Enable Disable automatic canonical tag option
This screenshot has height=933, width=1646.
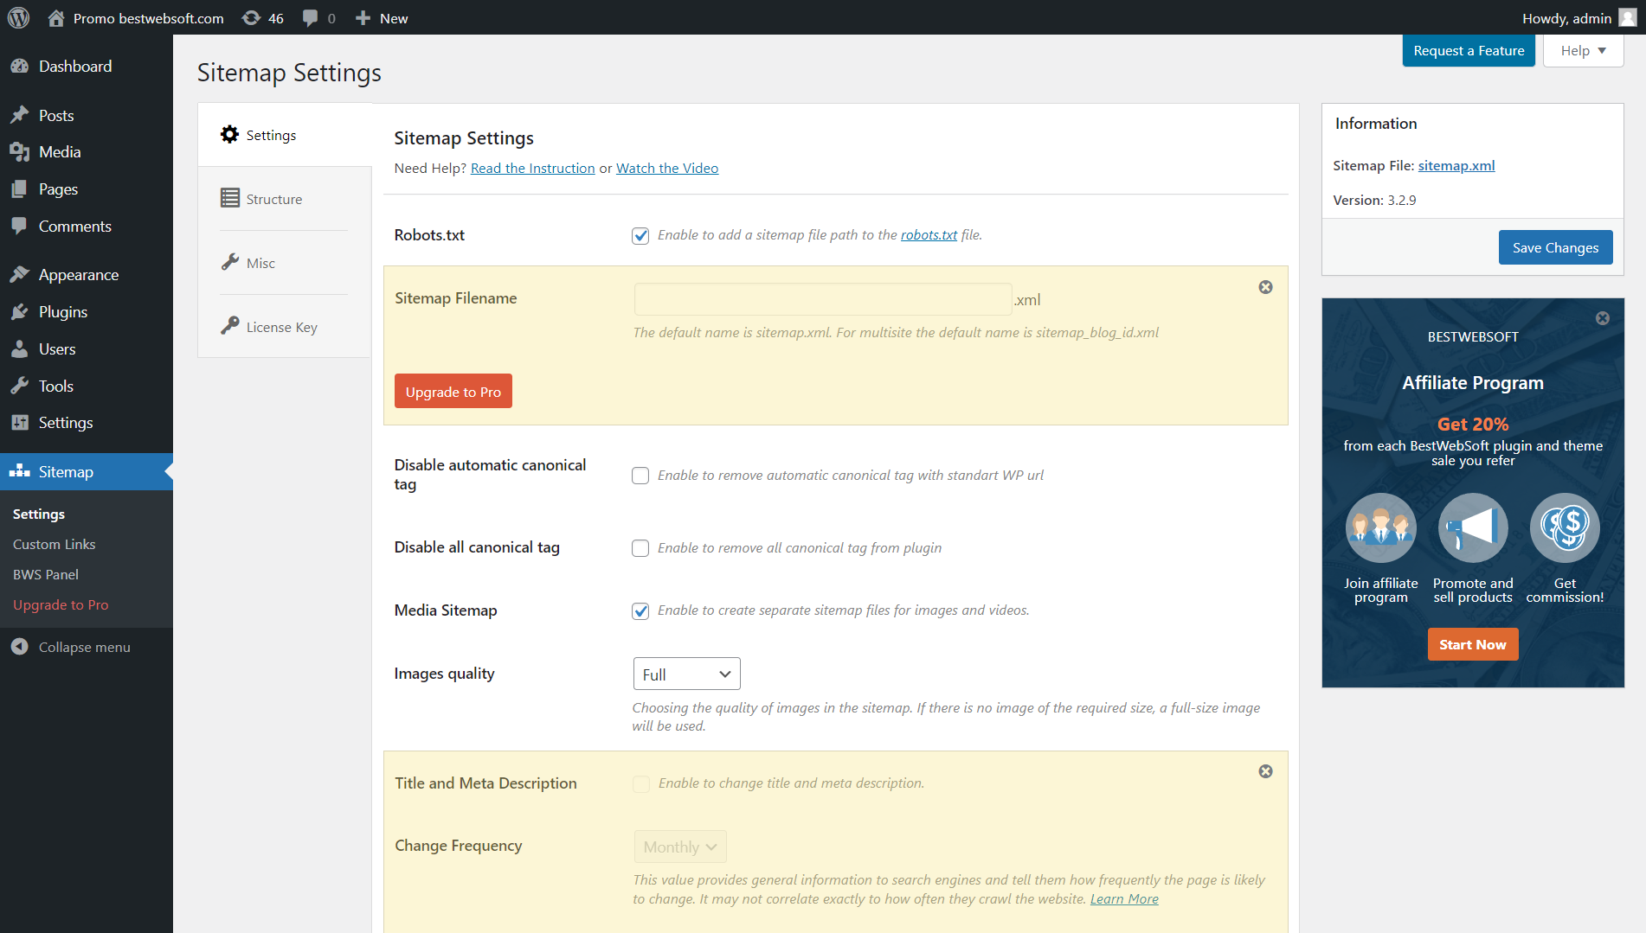pos(640,475)
